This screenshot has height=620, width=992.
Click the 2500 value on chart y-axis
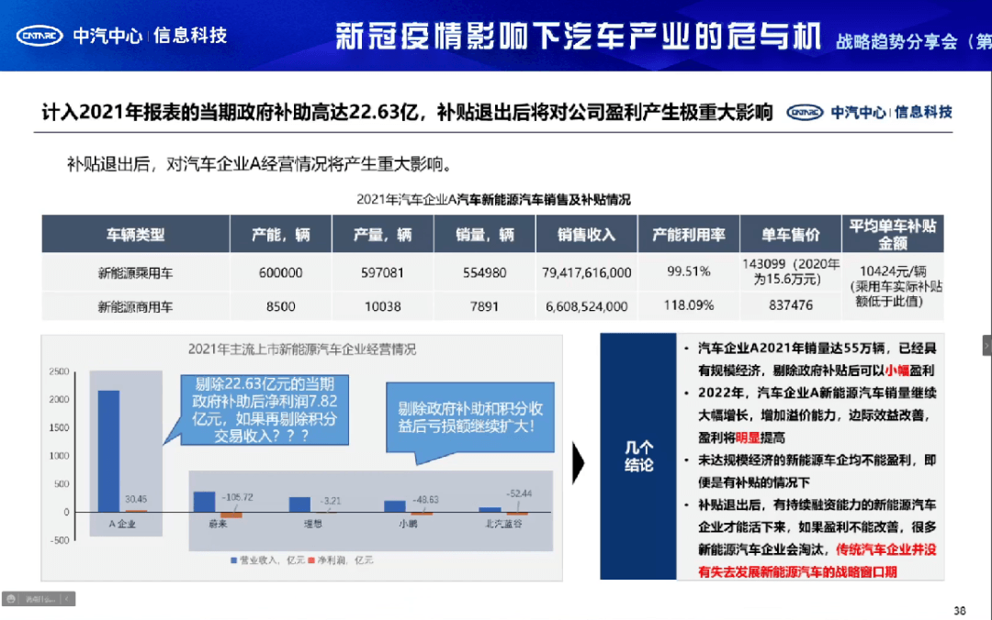click(59, 371)
